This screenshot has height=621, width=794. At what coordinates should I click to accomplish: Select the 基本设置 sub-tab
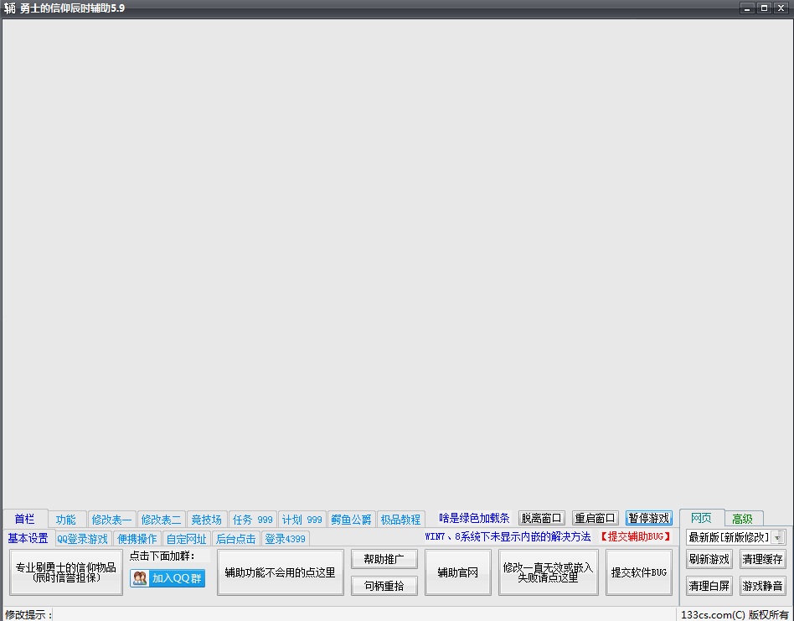(x=28, y=538)
